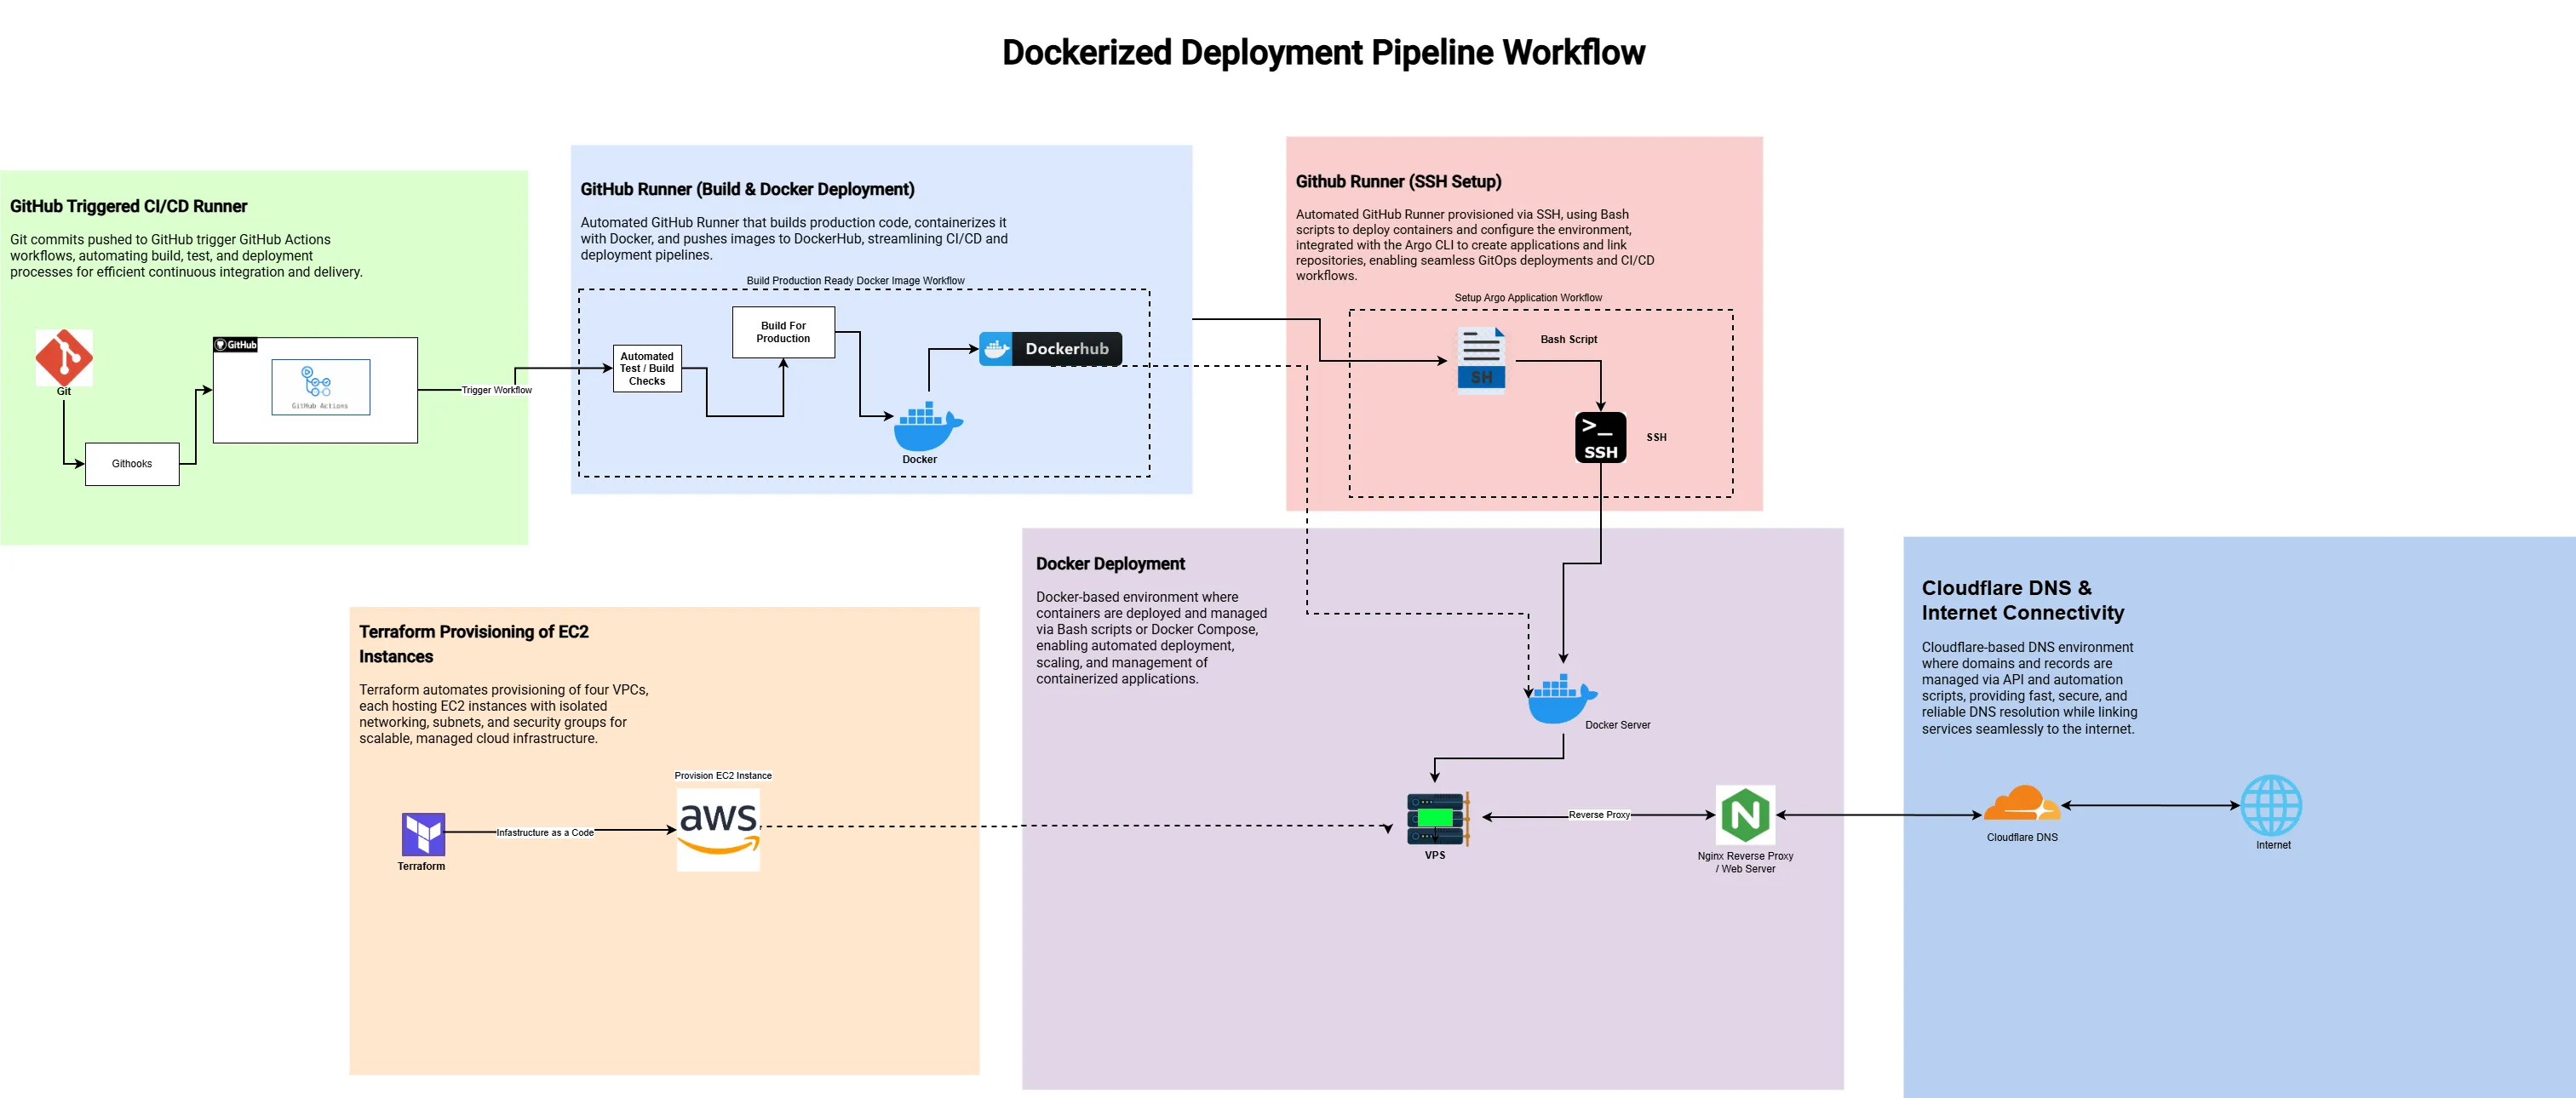This screenshot has height=1098, width=2576.
Task: Click the Reverse Proxy connection label
Action: coord(1600,815)
